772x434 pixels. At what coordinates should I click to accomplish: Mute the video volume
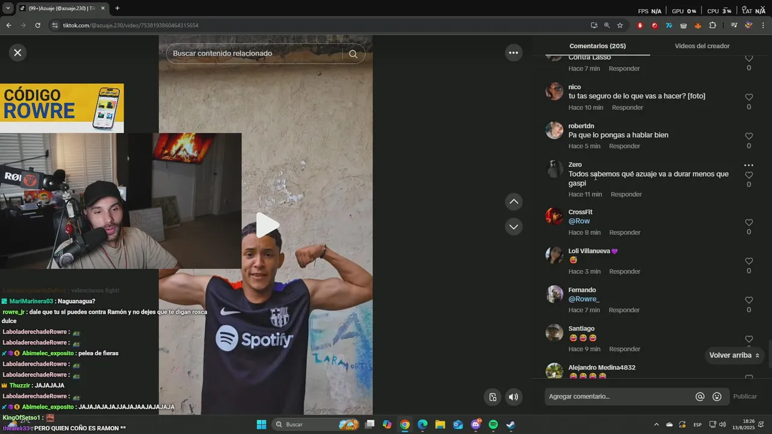[x=513, y=397]
